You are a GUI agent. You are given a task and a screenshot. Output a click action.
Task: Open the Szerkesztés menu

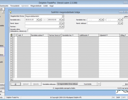tap(4, 6)
